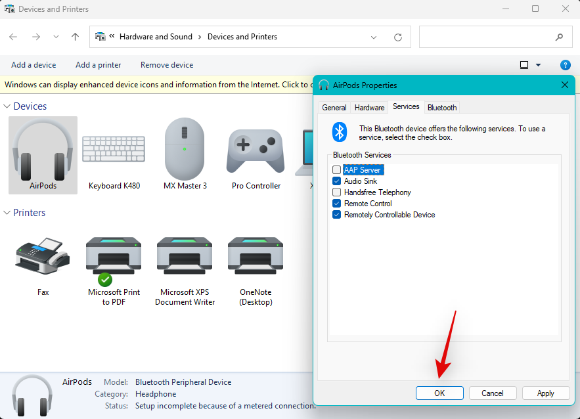Collapse the Printers section

7,213
